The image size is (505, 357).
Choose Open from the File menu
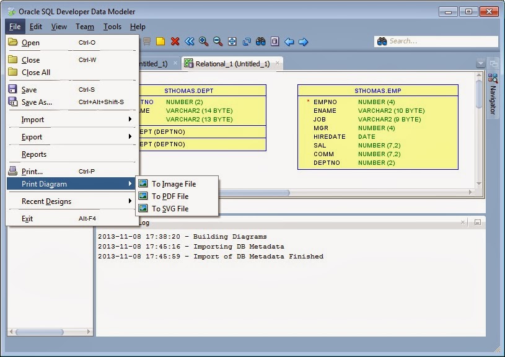tap(72, 42)
